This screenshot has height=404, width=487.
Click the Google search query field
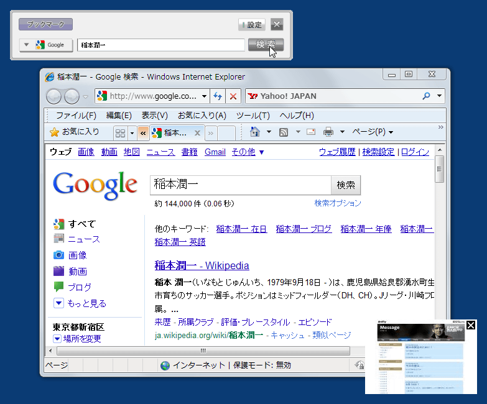tap(241, 185)
